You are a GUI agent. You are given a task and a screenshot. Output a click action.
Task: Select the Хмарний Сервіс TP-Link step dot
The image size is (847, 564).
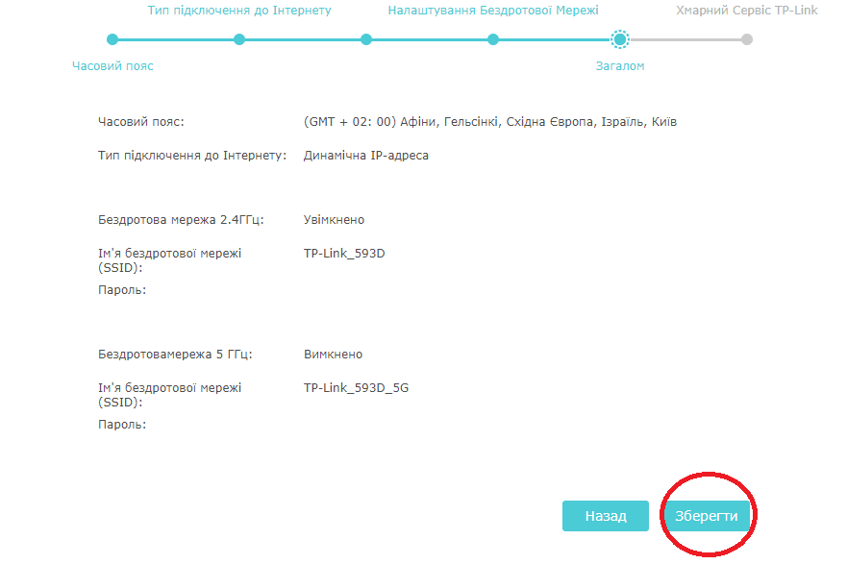[746, 39]
